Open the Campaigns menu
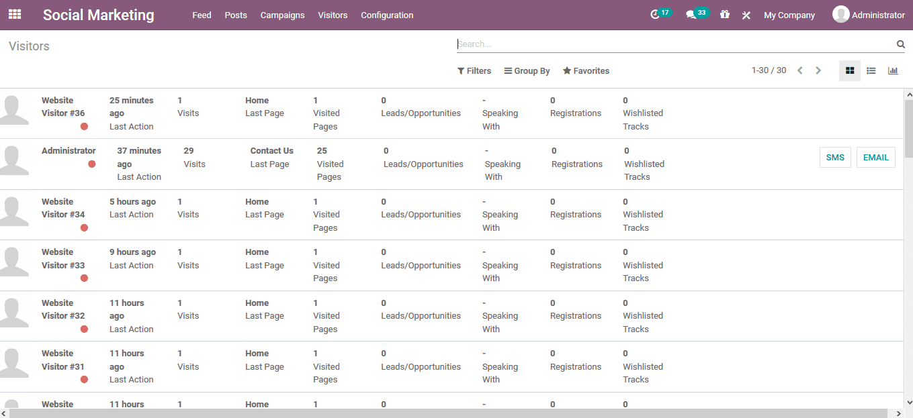 282,15
